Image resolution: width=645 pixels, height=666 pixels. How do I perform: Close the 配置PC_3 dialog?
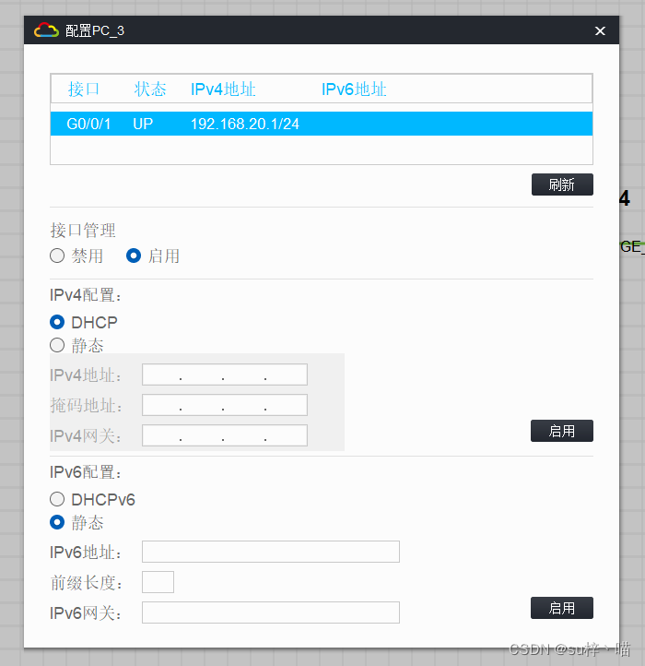click(600, 31)
